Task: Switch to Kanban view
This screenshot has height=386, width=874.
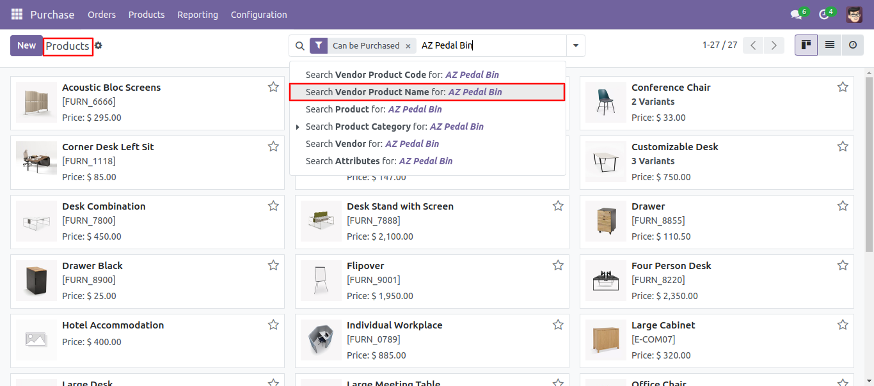Action: tap(806, 45)
